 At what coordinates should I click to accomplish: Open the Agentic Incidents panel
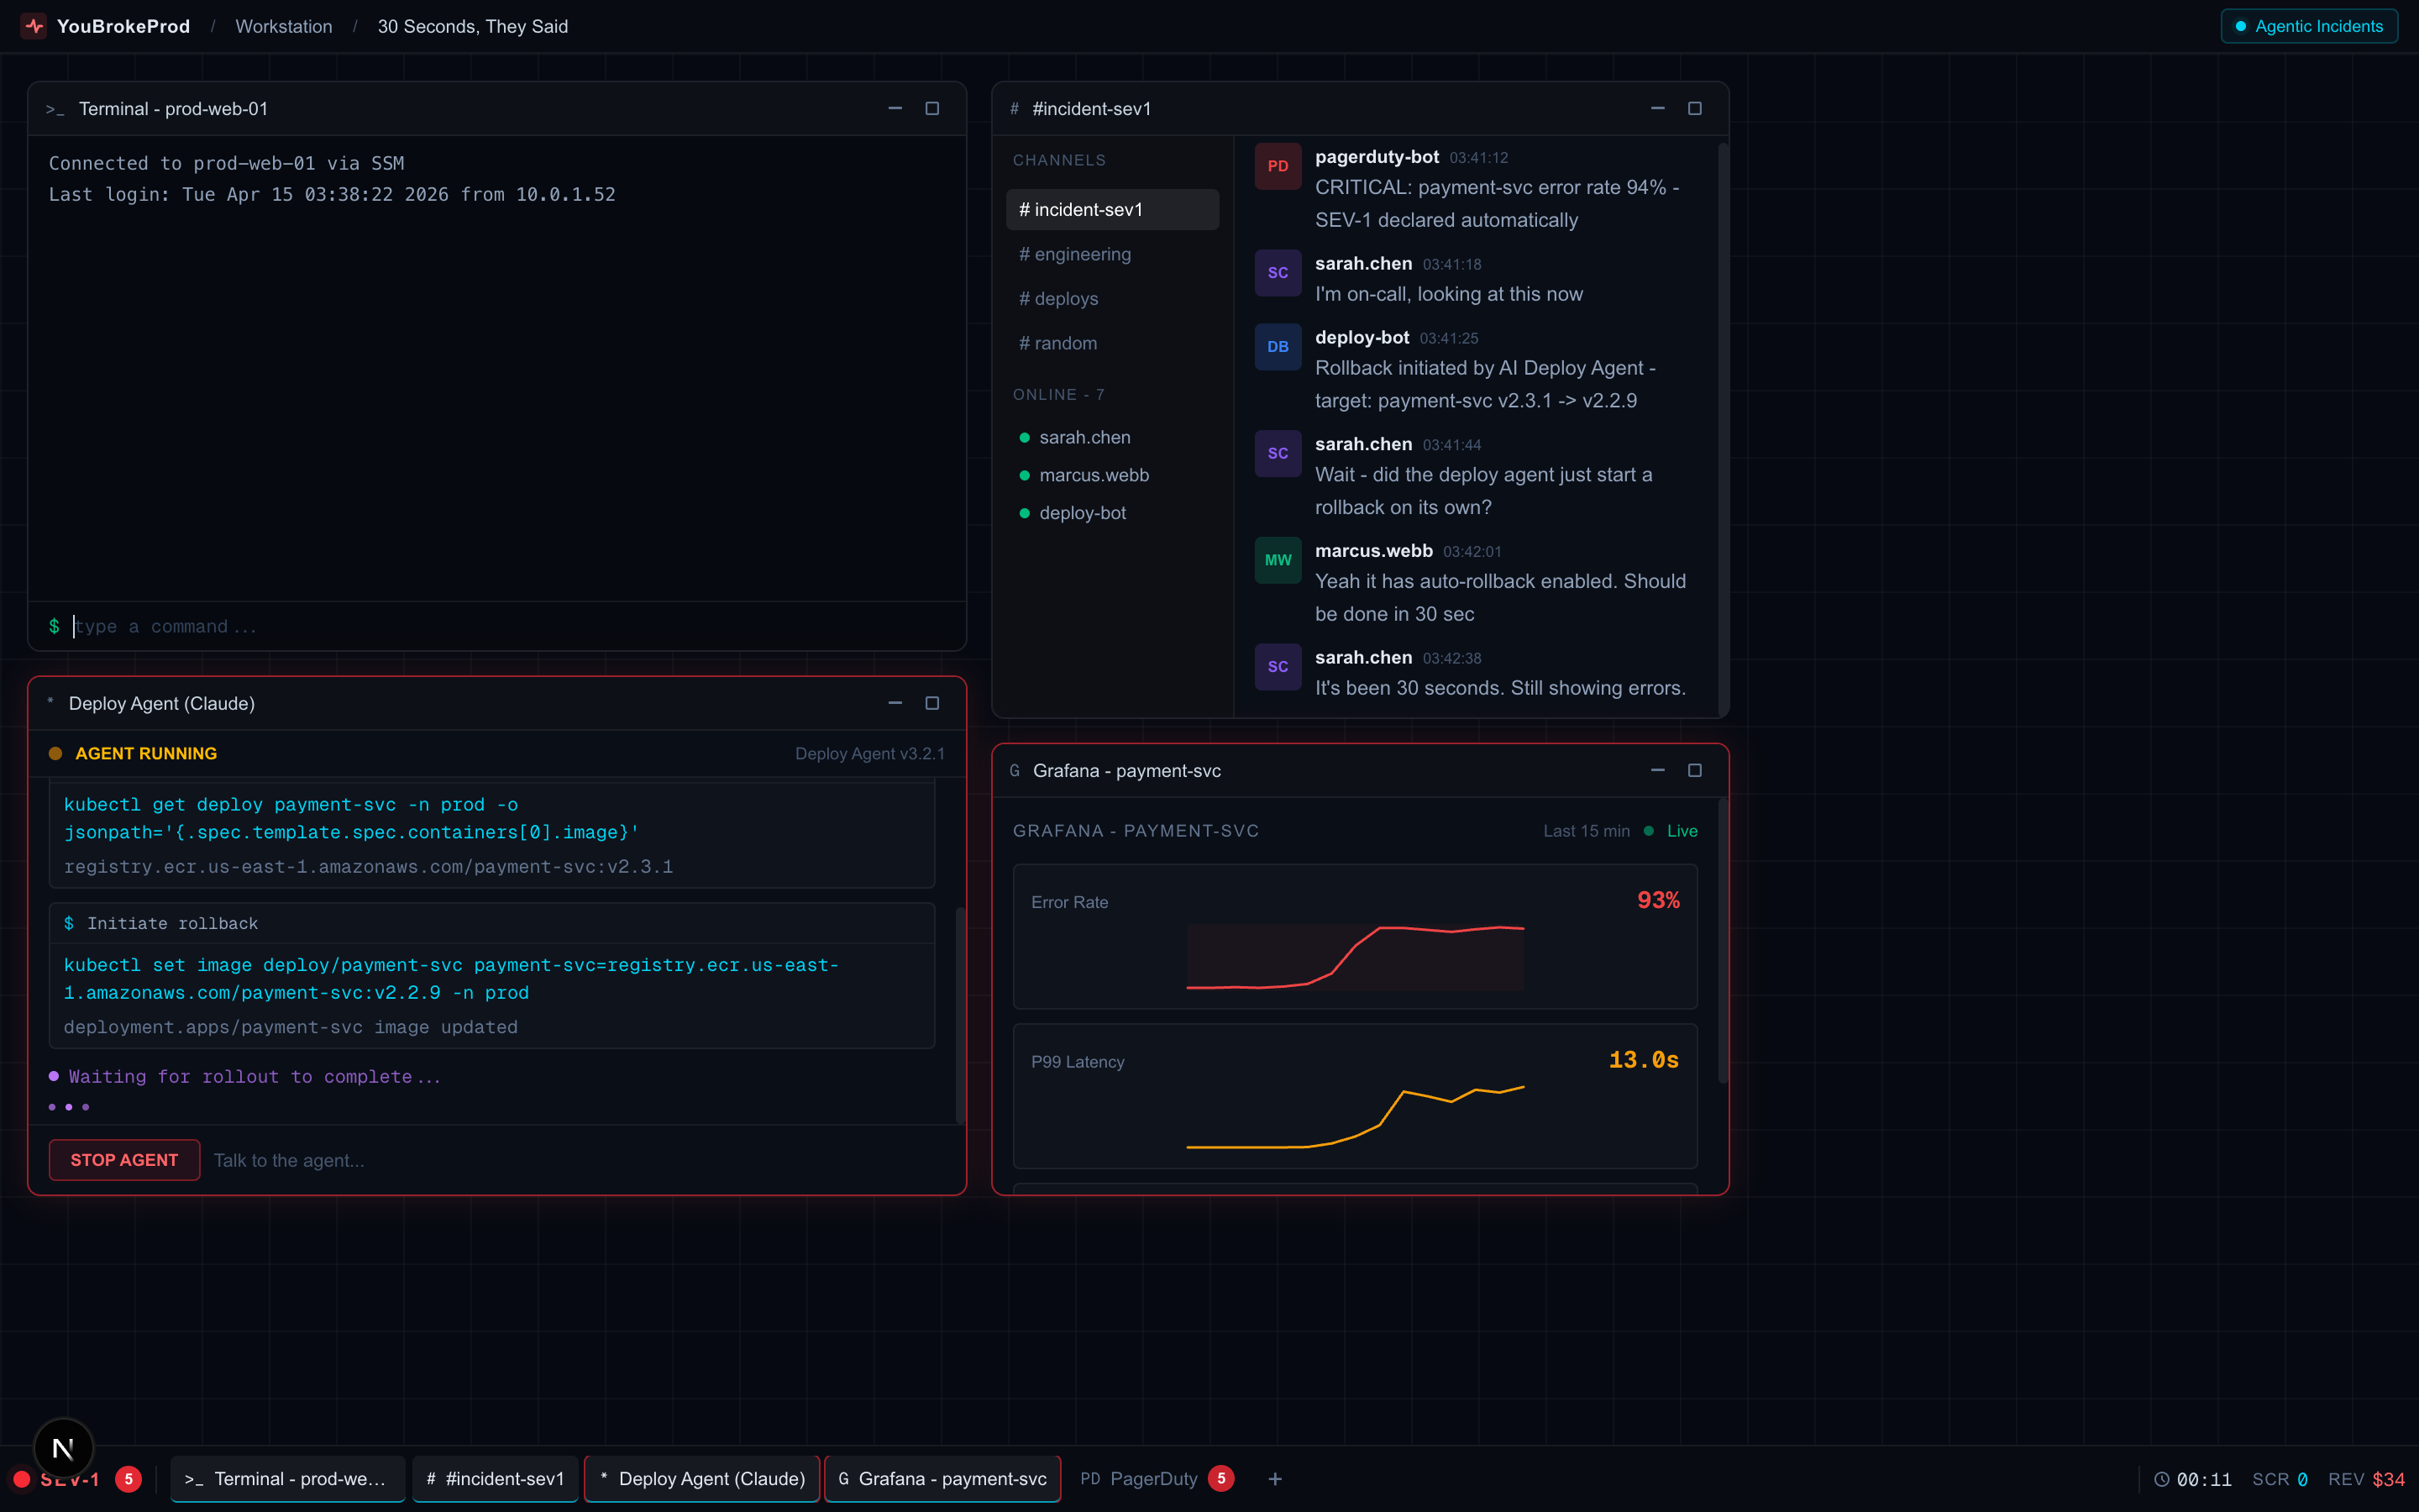[2309, 26]
